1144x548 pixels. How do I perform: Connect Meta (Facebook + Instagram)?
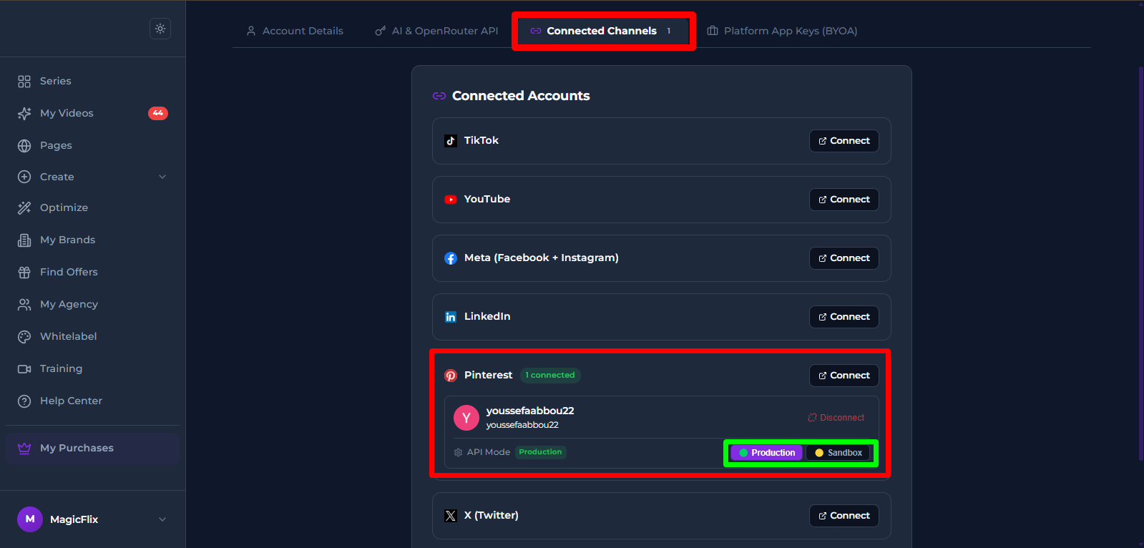pyautogui.click(x=844, y=258)
